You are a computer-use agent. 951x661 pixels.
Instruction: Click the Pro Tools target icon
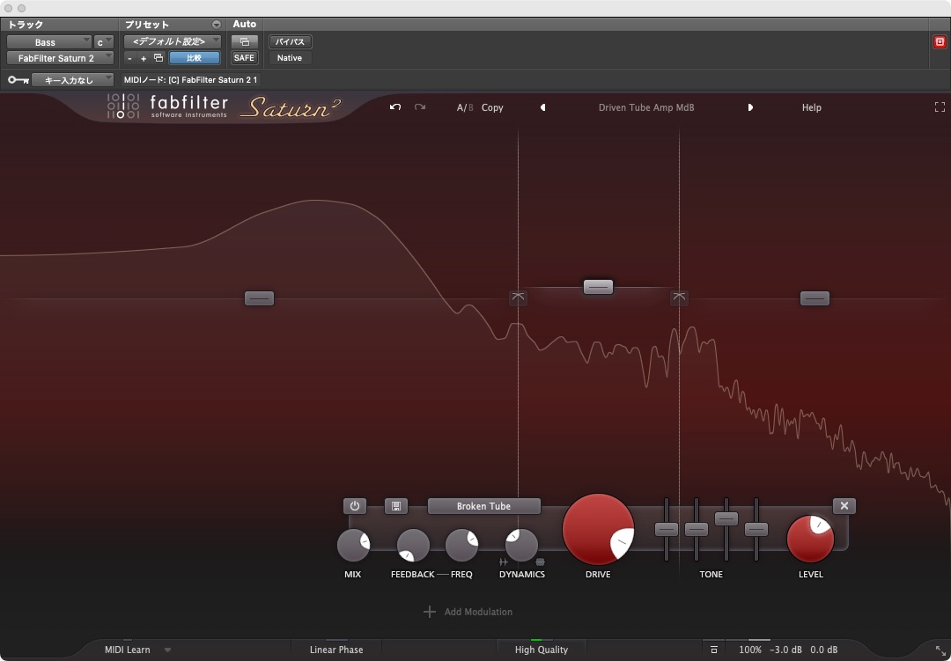(x=940, y=42)
